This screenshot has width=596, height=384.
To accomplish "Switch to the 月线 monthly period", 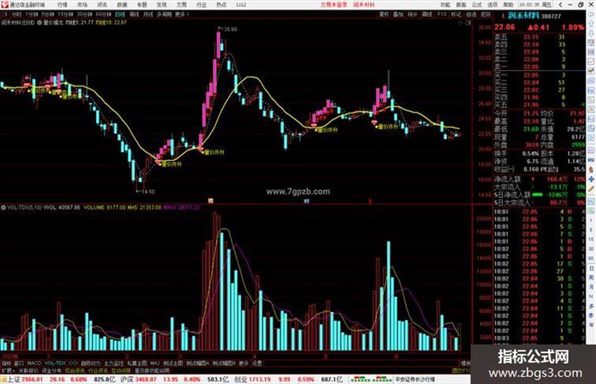I will coord(148,14).
